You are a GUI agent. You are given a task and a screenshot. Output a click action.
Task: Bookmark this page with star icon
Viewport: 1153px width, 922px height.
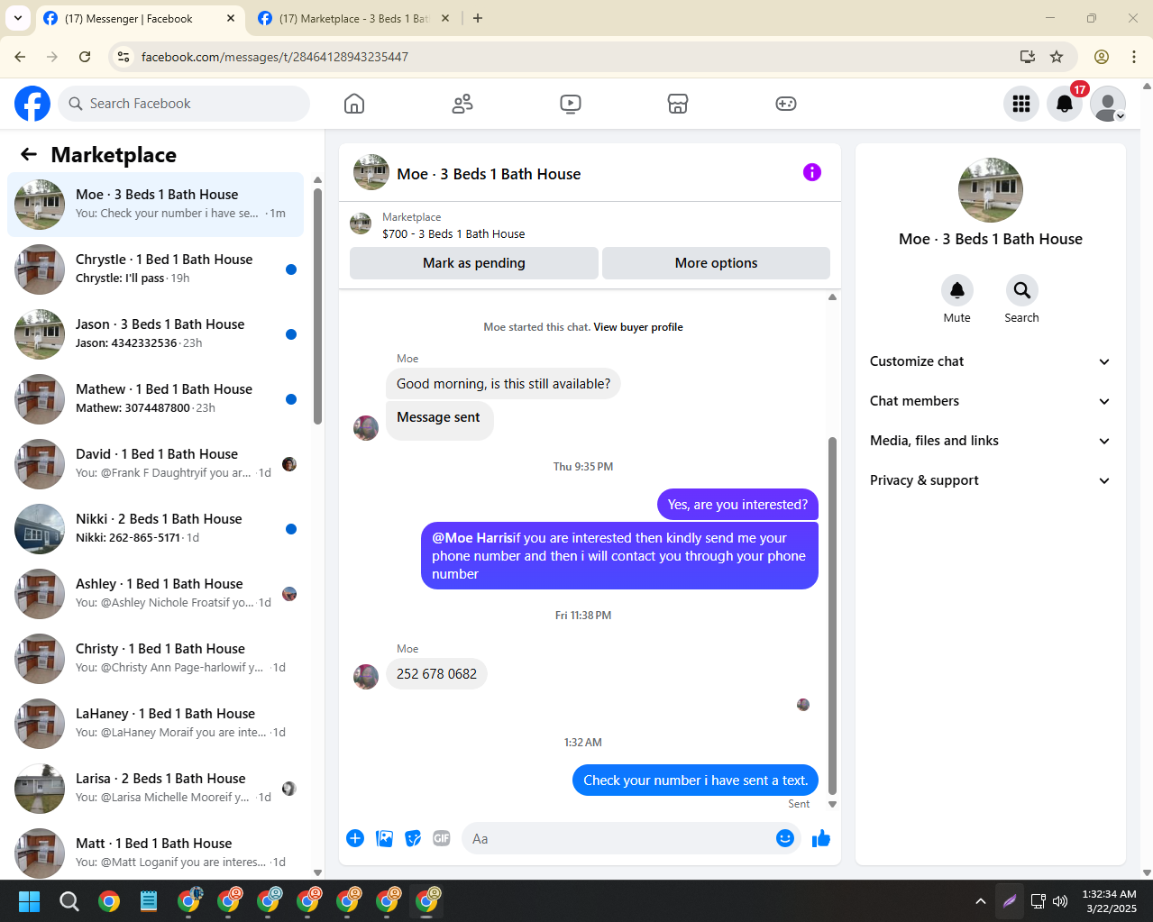1057,57
